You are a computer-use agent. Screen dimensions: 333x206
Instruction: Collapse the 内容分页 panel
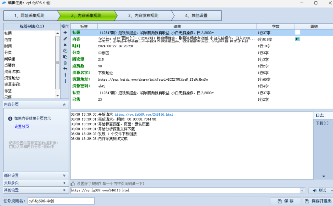pos(64,105)
